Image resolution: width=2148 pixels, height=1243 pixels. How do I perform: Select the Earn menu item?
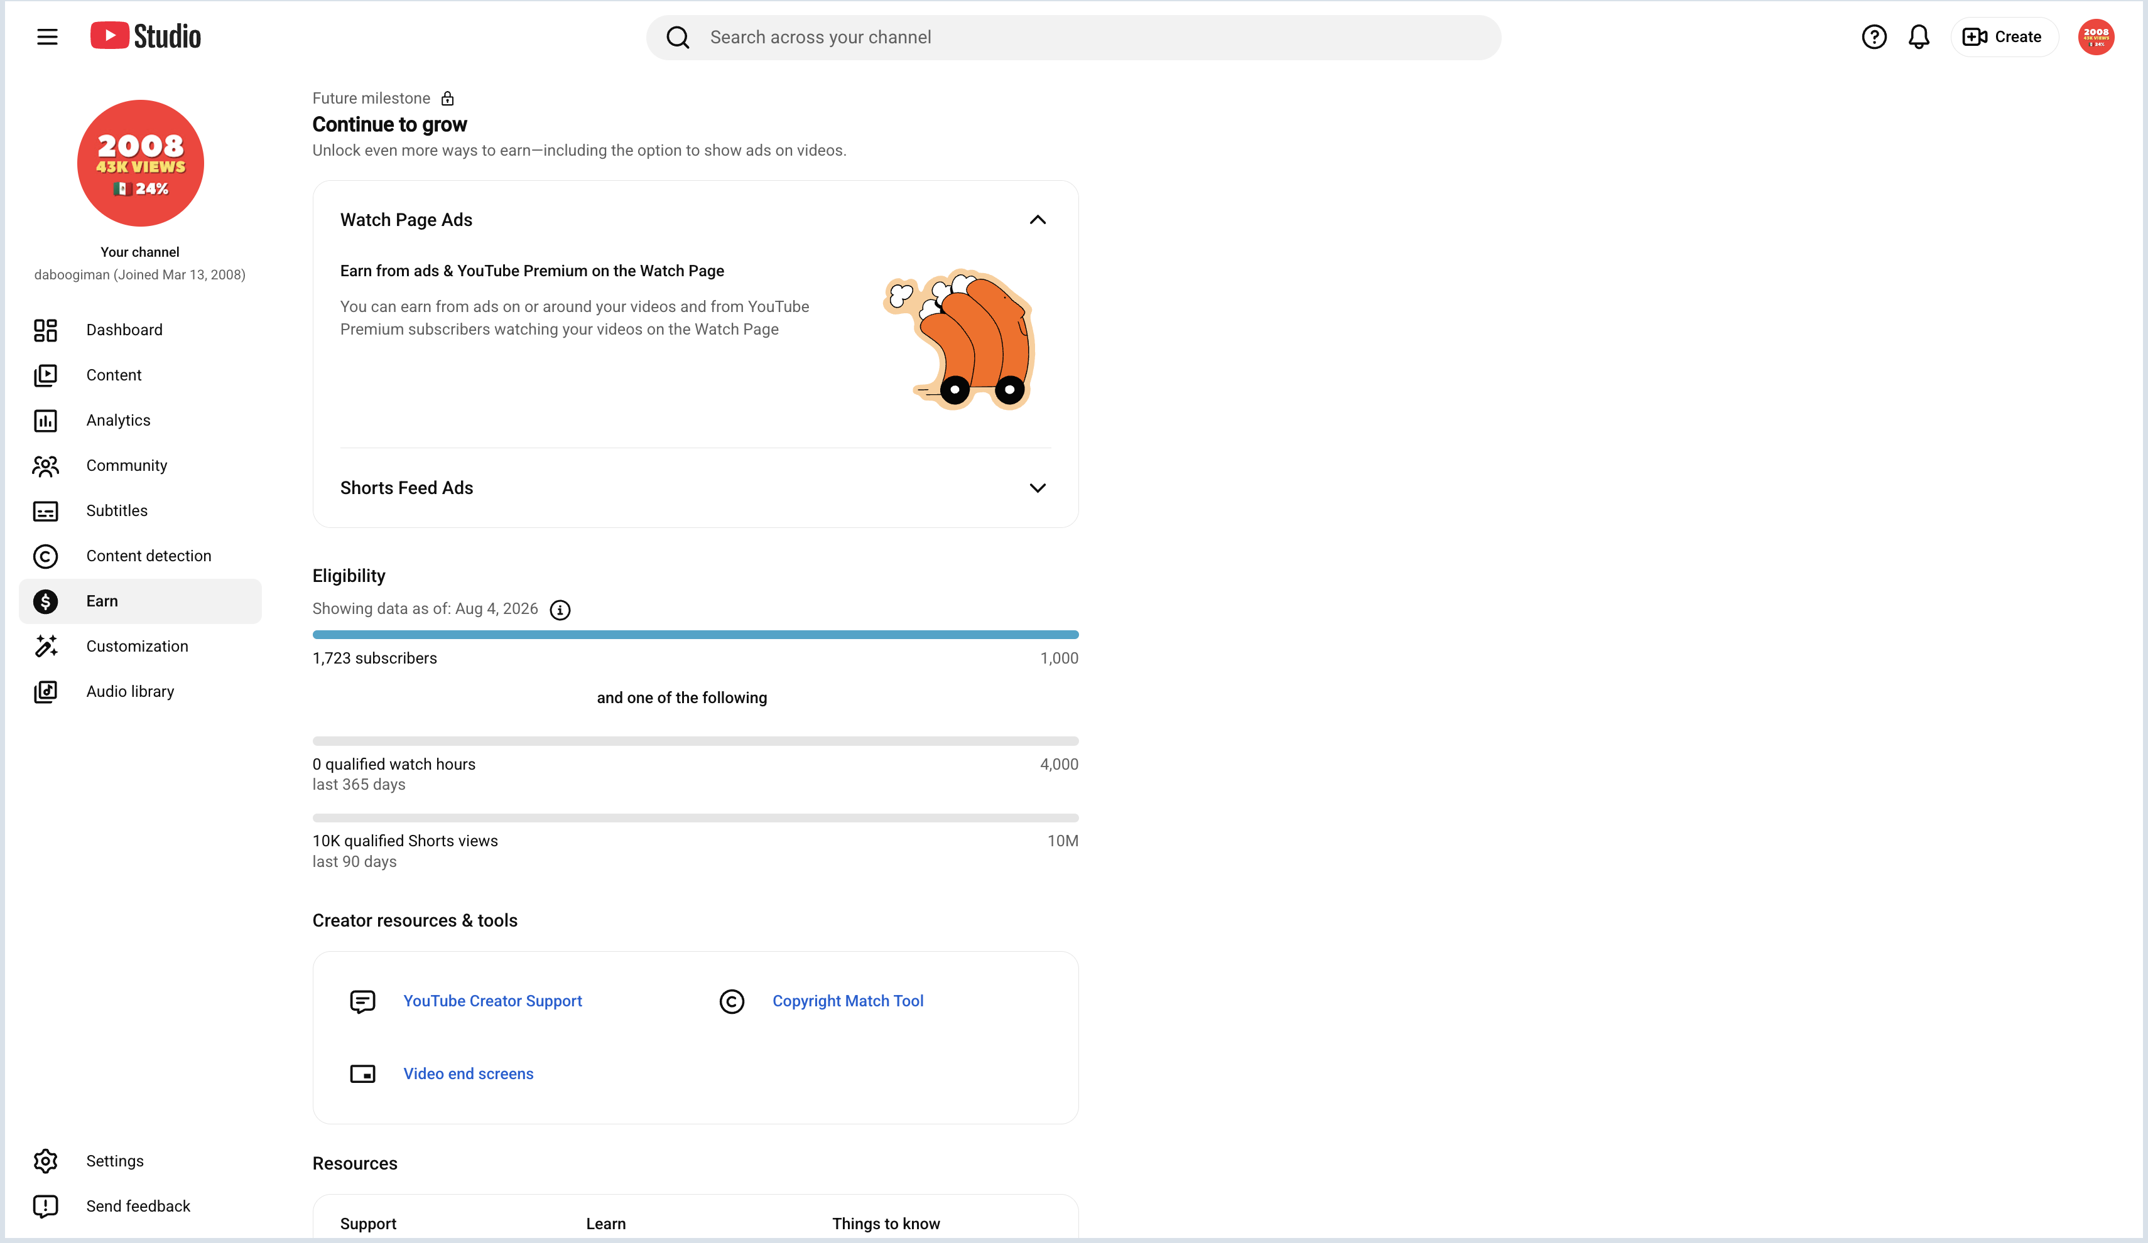coord(140,601)
